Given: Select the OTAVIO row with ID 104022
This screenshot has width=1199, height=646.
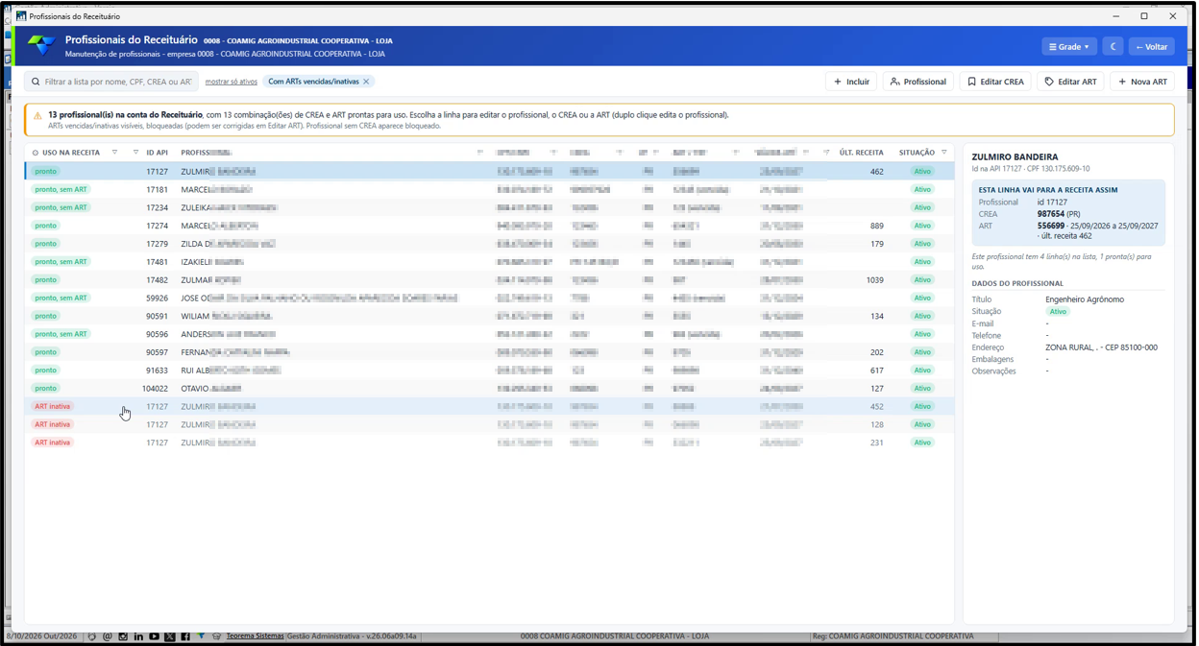Looking at the screenshot, I should tap(489, 388).
